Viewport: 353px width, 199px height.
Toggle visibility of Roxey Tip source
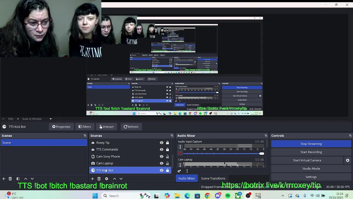(x=162, y=143)
